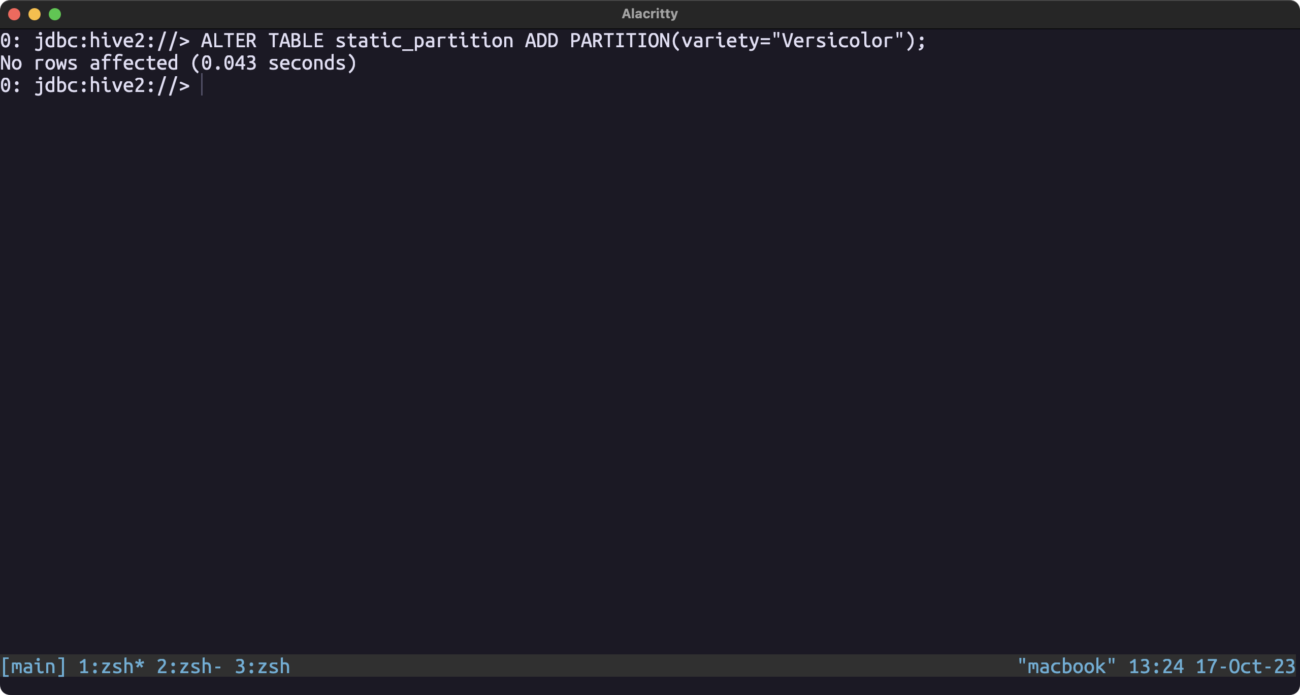This screenshot has height=695, width=1300.
Task: Click the static_partition table name
Action: tap(425, 41)
